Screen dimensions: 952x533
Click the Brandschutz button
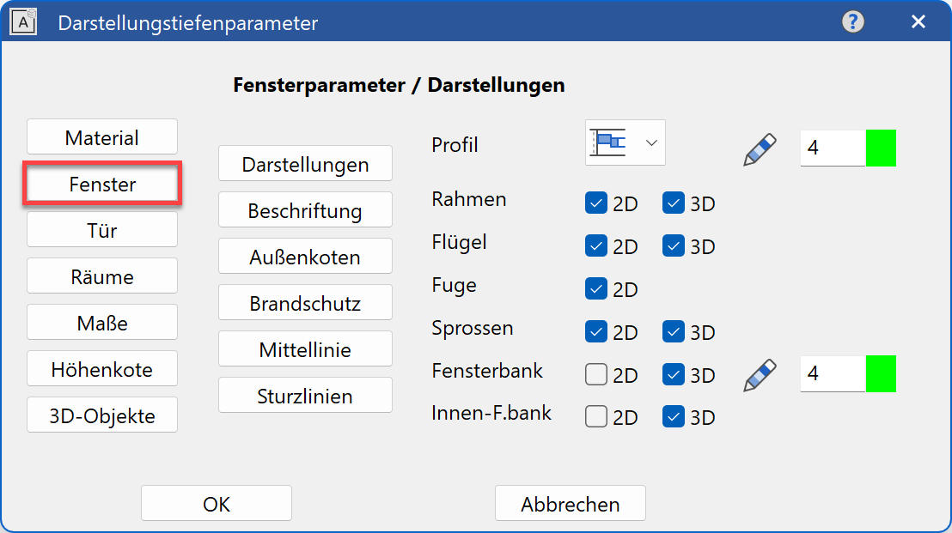click(x=305, y=302)
